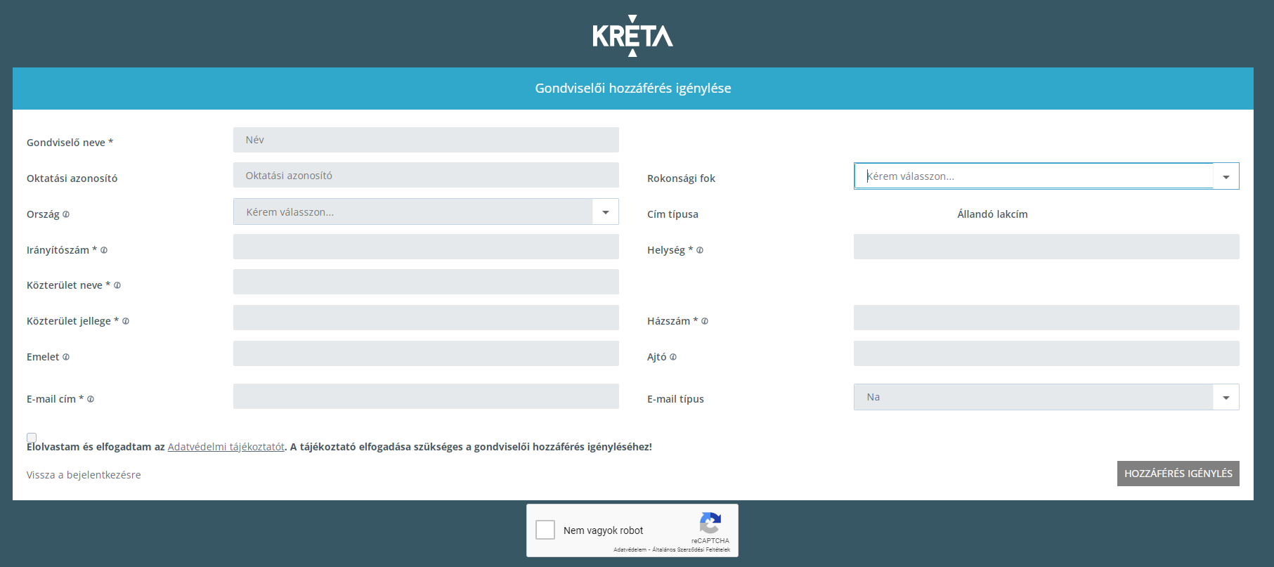
Task: Click info icon next to Ajtó label
Action: coord(673,357)
